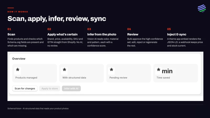
Task: Click the 'Finds products and checks which' description
Action: click(x=25, y=42)
